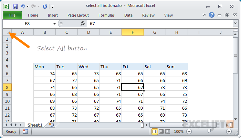The width and height of the screenshot is (241, 138).
Task: Open Customize Quick Access Toolbar dropdown
Action: pyautogui.click(x=52, y=7)
